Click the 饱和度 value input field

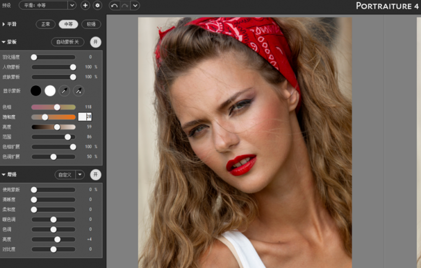pos(85,117)
